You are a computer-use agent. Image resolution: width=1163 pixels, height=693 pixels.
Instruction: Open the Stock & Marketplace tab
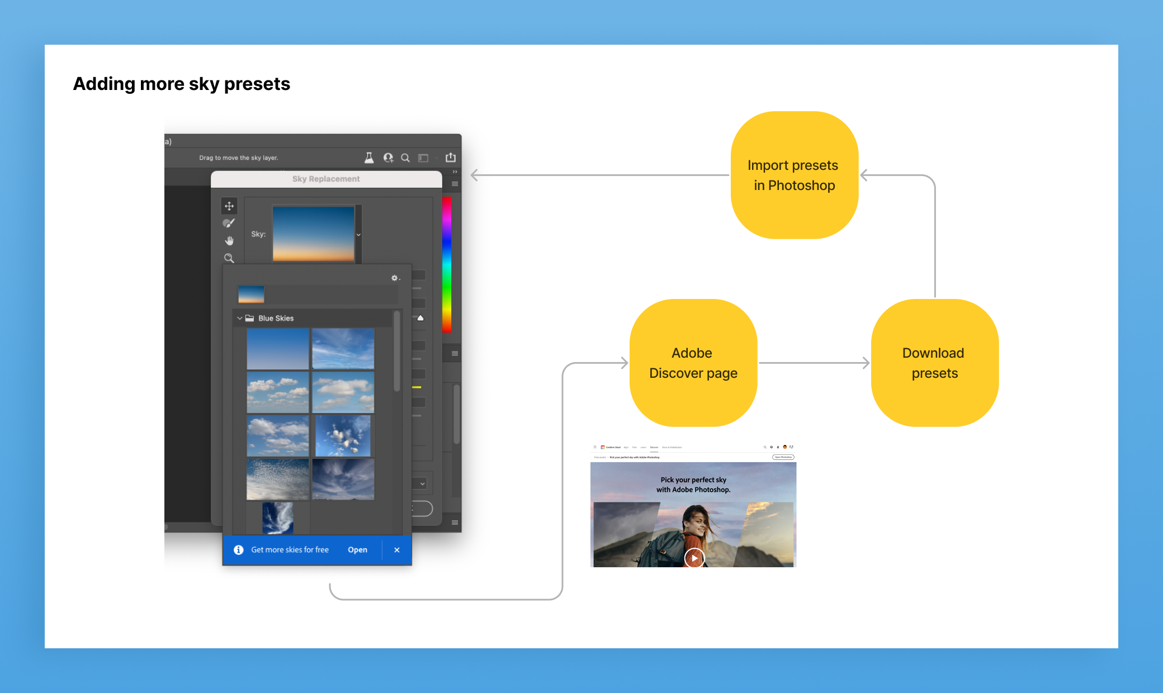(672, 447)
